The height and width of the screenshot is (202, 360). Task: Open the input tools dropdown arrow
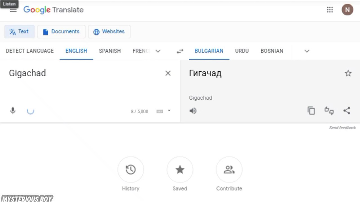[169, 111]
